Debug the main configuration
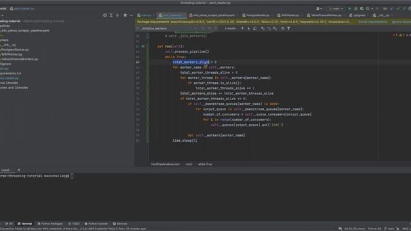The width and height of the screenshot is (411, 231). pyautogui.click(x=356, y=8)
